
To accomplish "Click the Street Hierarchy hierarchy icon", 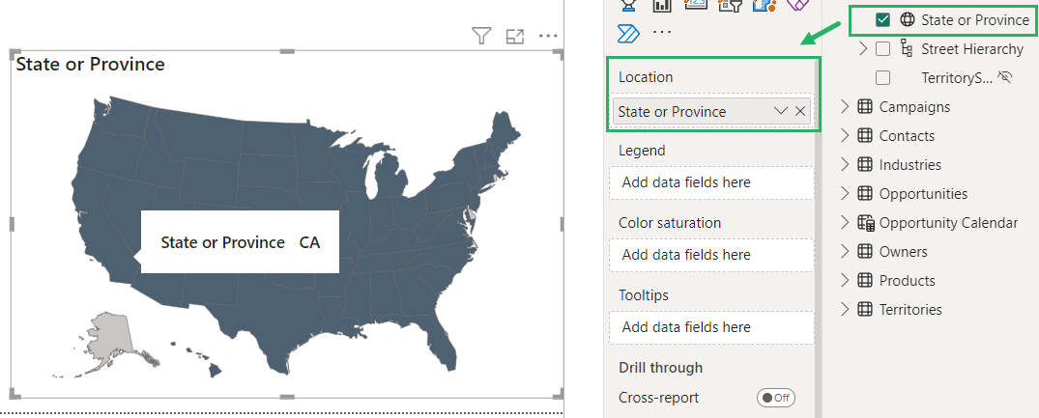I will pyautogui.click(x=907, y=48).
